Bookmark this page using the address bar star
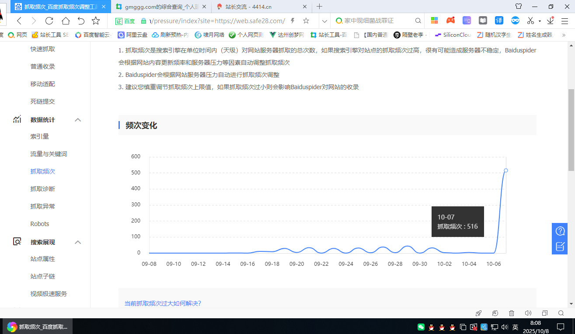Viewport: 575px width, 334px height. (x=306, y=21)
